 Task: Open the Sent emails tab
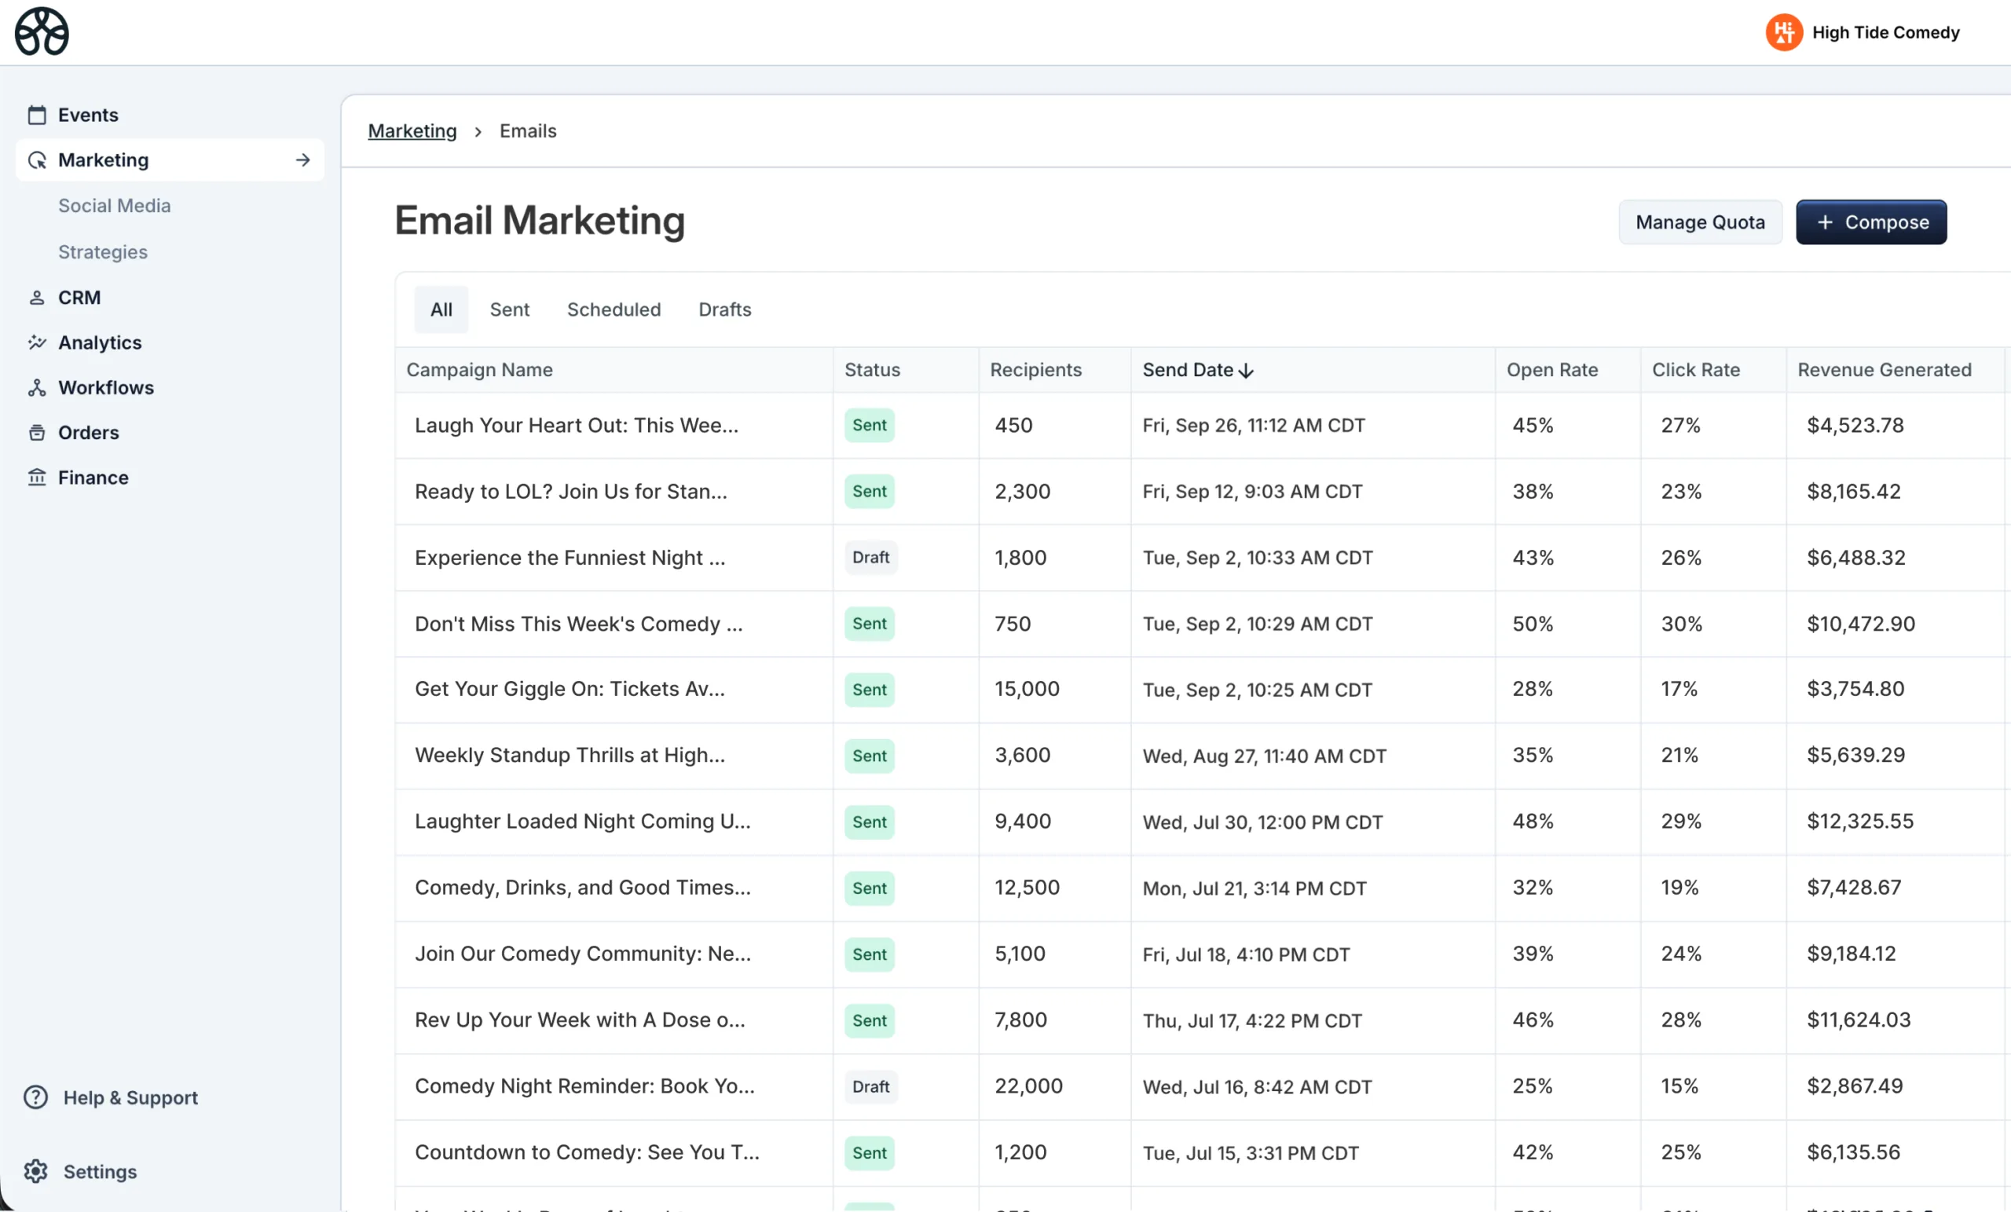click(509, 309)
